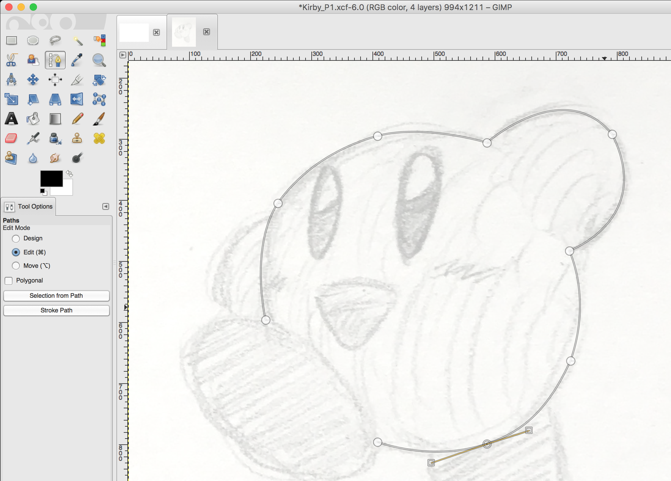Viewport: 671px width, 481px height.
Task: Select the Crop tool
Action: [77, 80]
